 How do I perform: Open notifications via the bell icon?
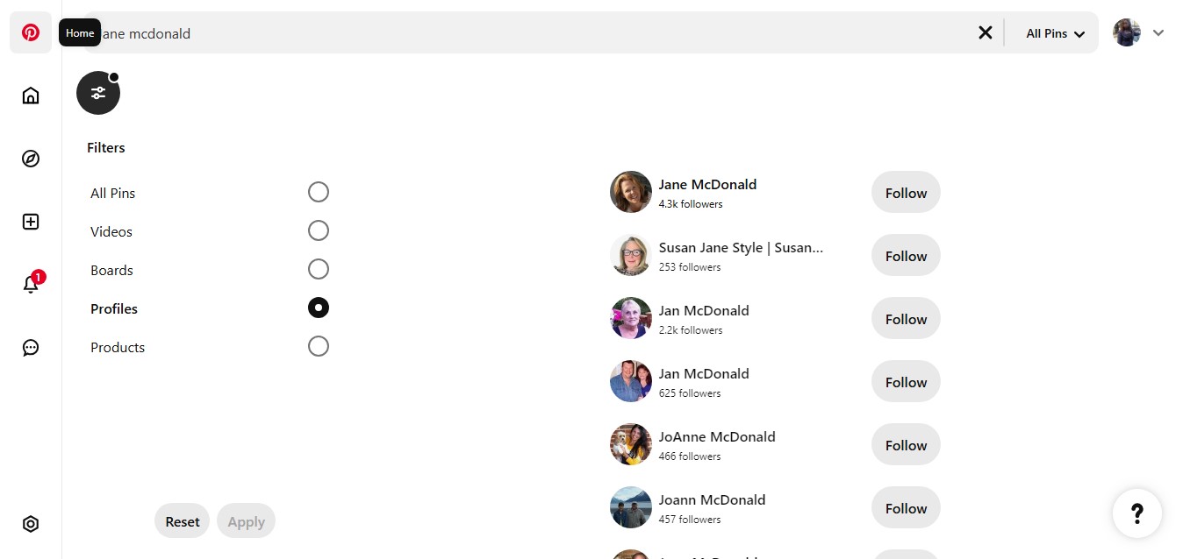tap(31, 285)
